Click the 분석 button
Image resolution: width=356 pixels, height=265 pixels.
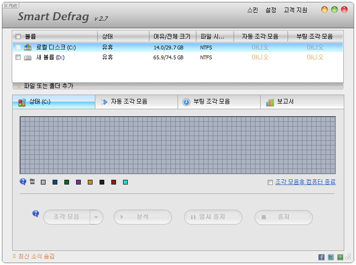click(x=143, y=217)
